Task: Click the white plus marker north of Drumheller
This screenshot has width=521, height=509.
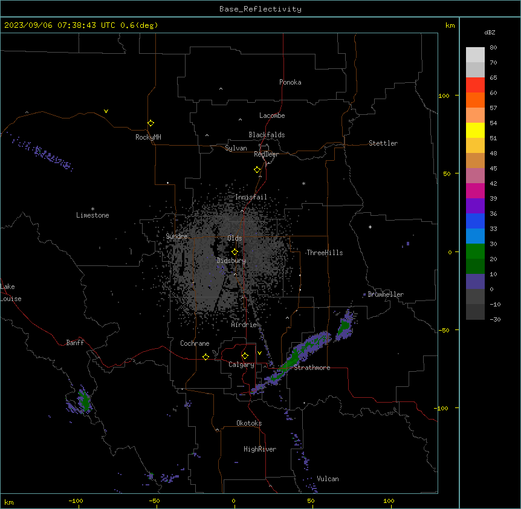Action: pyautogui.click(x=370, y=227)
